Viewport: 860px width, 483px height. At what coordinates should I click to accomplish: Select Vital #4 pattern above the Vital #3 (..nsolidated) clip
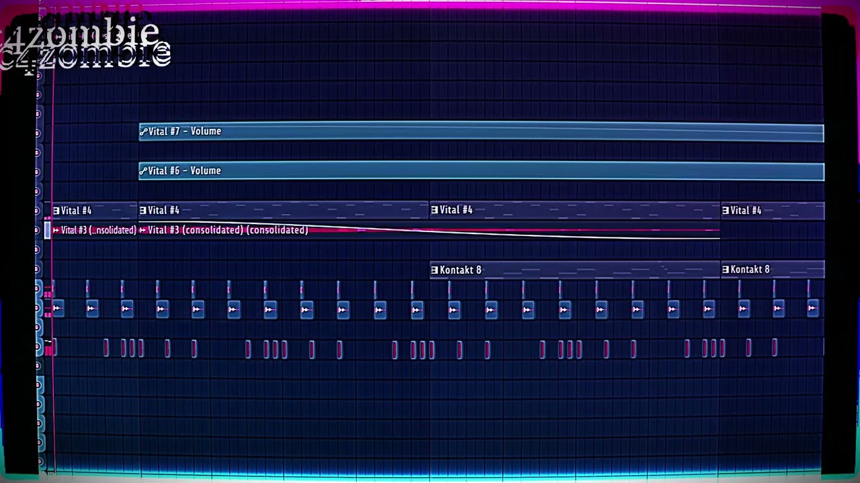(x=95, y=211)
